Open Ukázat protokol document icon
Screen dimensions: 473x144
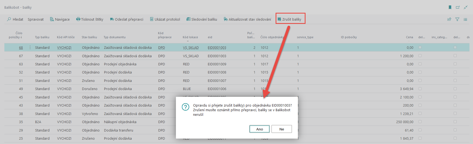[x=152, y=19]
